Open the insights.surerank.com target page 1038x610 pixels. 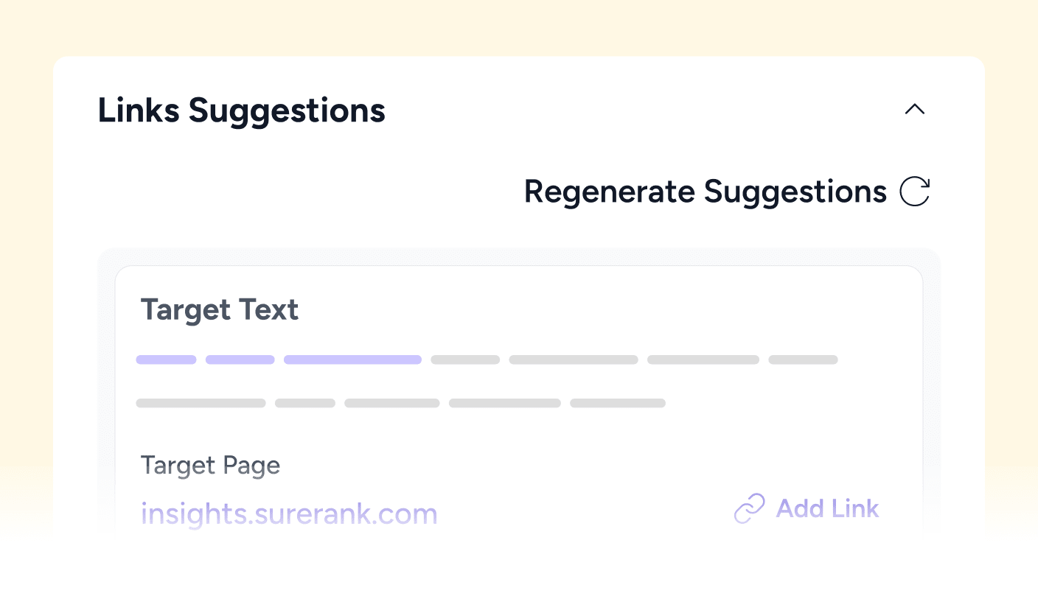pos(289,513)
